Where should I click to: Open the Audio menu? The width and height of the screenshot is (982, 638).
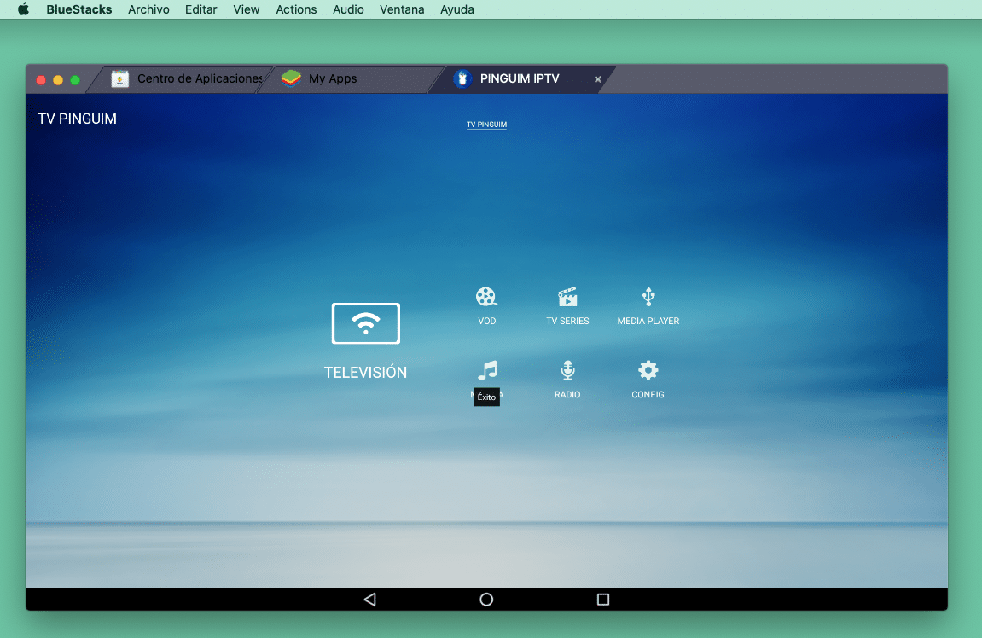(348, 9)
